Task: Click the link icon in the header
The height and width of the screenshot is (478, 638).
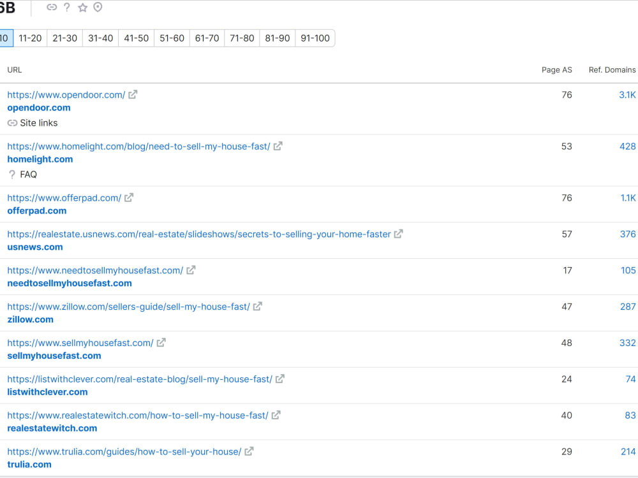Action: pyautogui.click(x=52, y=7)
